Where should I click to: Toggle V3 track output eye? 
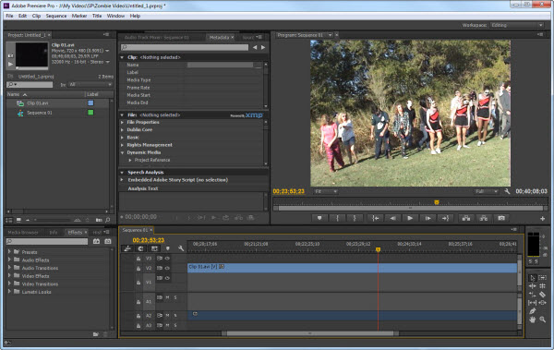[167, 259]
